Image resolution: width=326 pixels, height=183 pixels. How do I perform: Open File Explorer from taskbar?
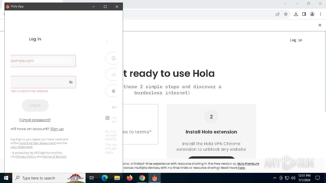(117, 178)
